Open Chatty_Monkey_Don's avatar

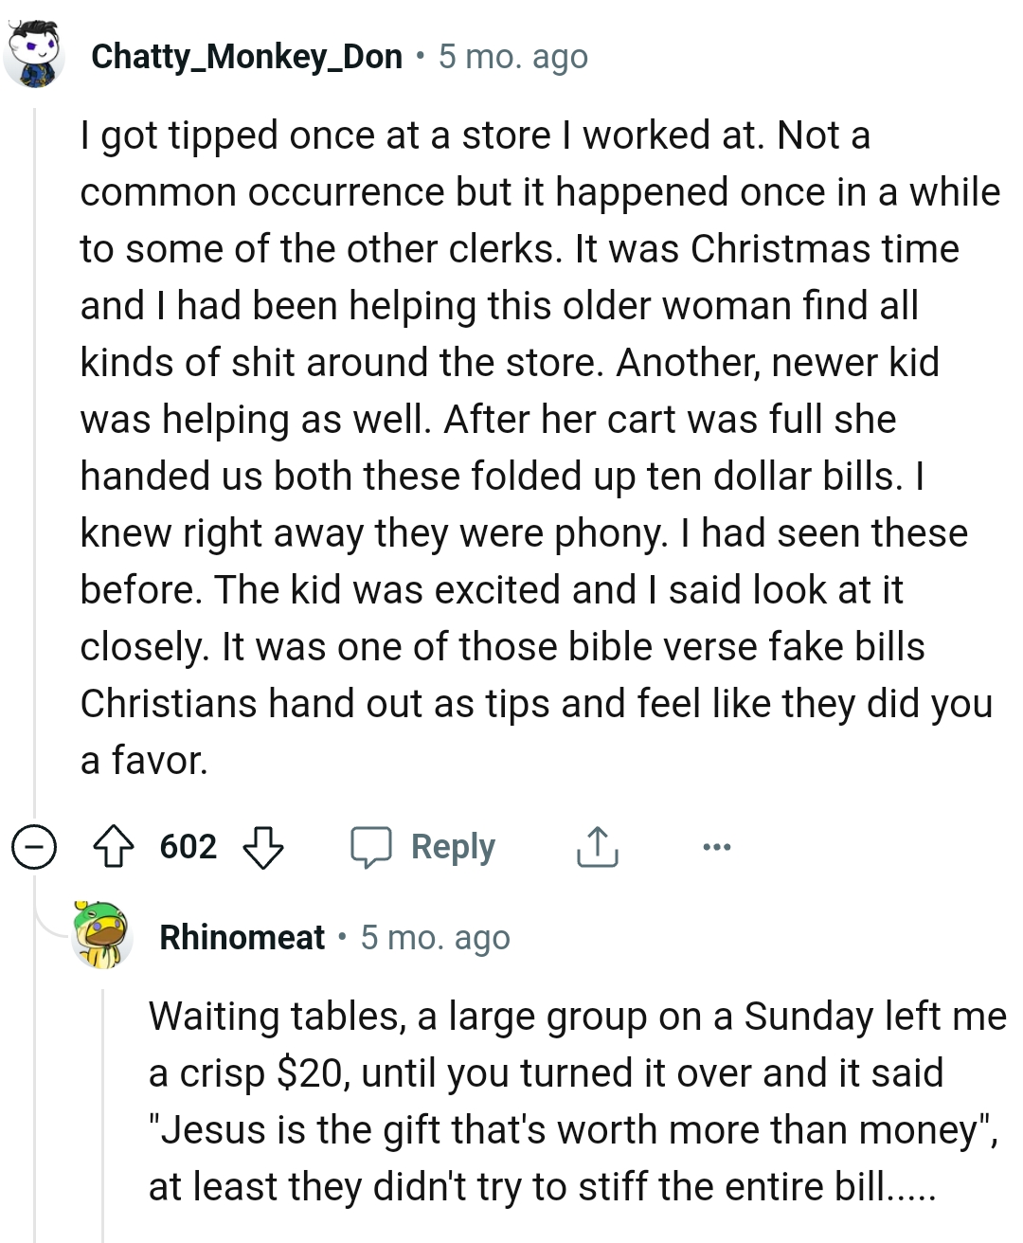pos(34,57)
